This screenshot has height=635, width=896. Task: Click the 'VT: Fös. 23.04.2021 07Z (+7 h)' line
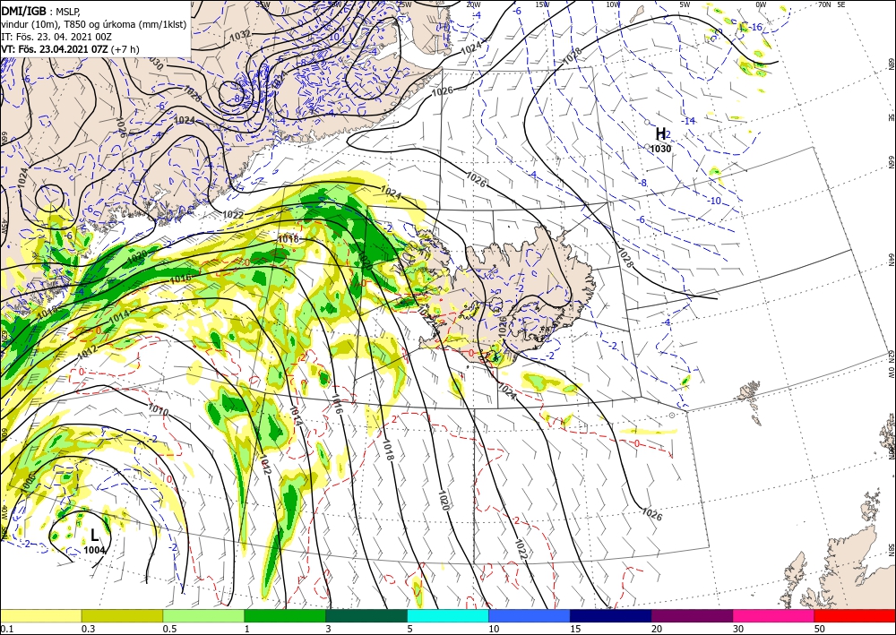[70, 49]
